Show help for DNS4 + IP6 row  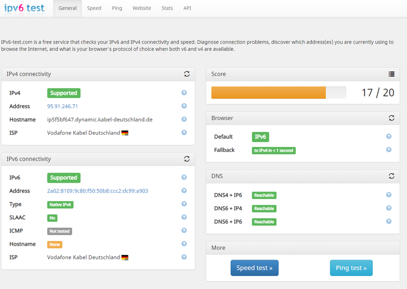(389, 195)
